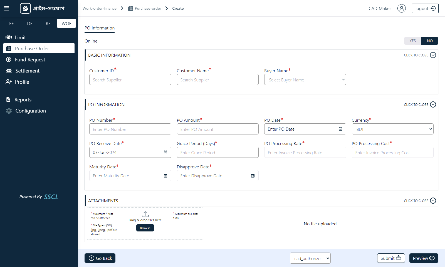Screen dimensions: 445x267
Task: Set Online toggle to YES
Action: (413, 41)
